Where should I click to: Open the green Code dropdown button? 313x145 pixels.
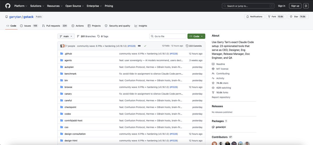pyautogui.click(x=196, y=36)
